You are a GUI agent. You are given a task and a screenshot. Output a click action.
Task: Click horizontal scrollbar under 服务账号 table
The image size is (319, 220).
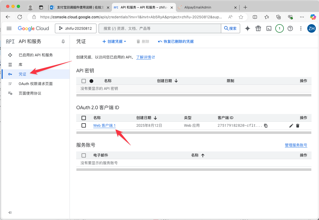pyautogui.click(x=194, y=170)
